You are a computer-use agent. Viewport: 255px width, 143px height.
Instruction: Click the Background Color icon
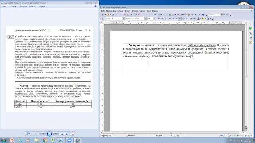tap(208, 19)
